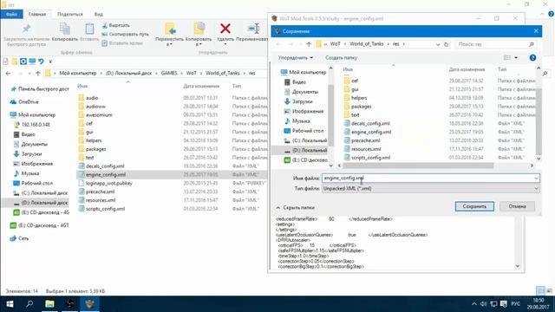Click the Cancel button in Save dialog
The height and width of the screenshot is (312, 555).
click(x=517, y=206)
